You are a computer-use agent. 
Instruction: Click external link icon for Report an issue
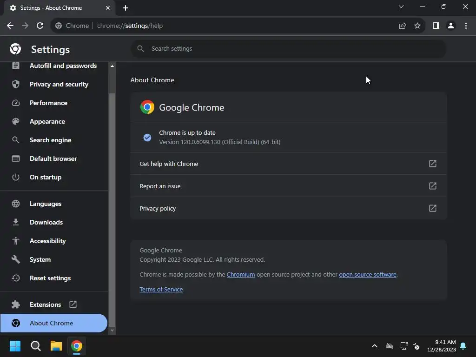click(433, 186)
